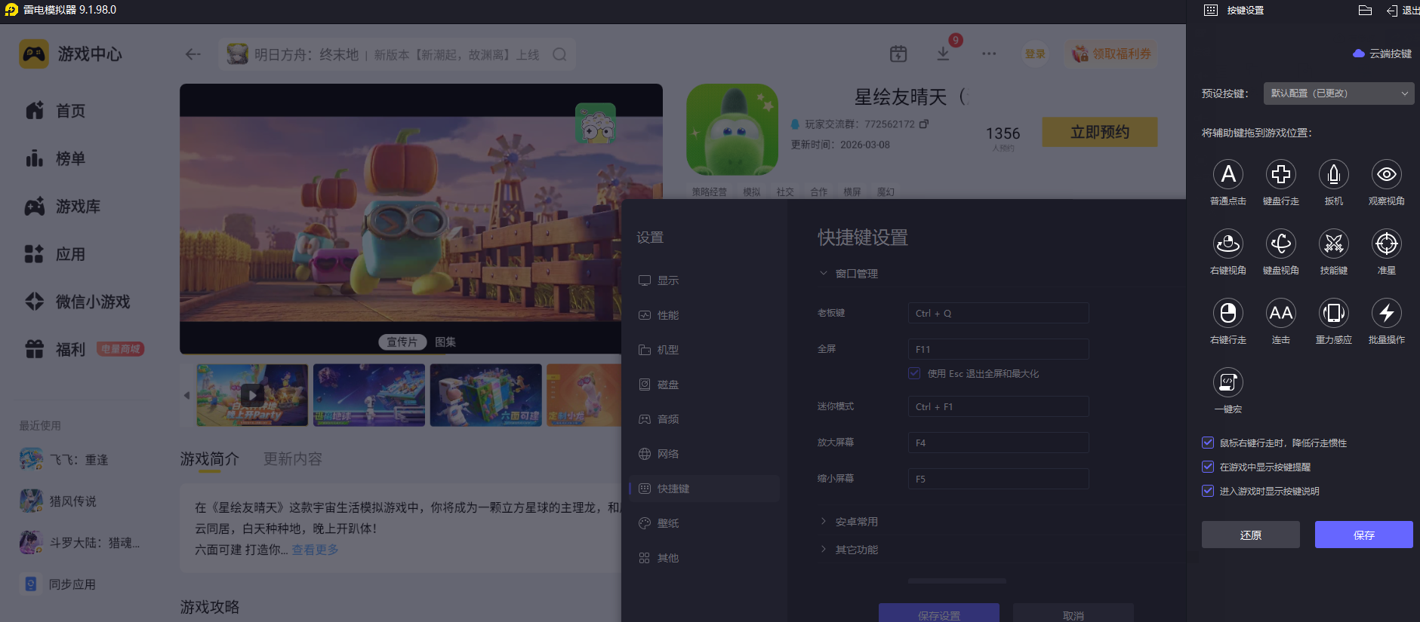The height and width of the screenshot is (622, 1420).
Task: Select the 普通点击 tap key icon
Action: pyautogui.click(x=1228, y=174)
